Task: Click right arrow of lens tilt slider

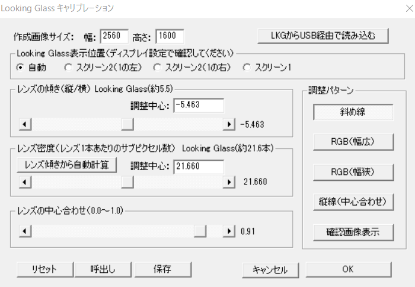Action: point(229,124)
